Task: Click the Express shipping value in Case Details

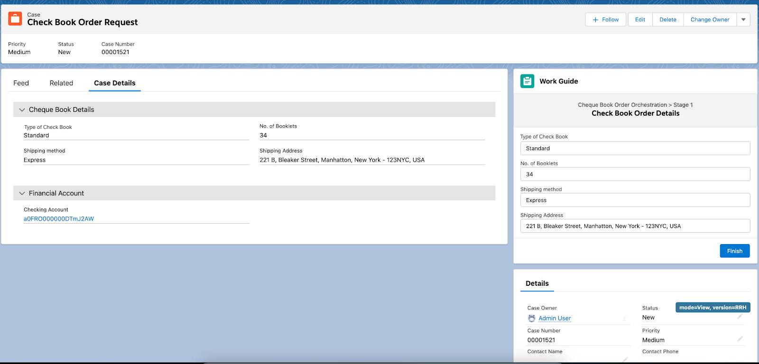Action: coord(35,160)
